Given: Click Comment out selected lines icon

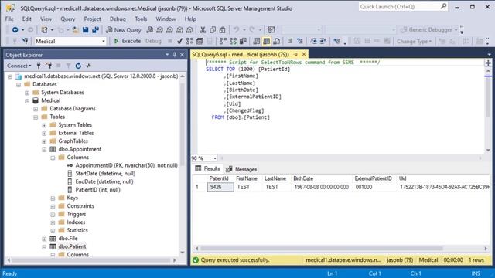Looking at the screenshot, I should click(x=290, y=41).
